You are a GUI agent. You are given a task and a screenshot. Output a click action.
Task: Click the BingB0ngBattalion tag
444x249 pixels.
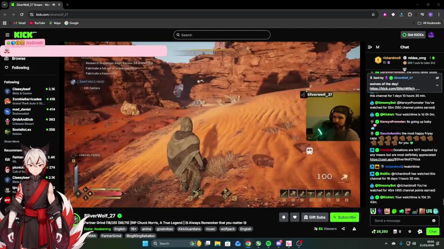140,236
